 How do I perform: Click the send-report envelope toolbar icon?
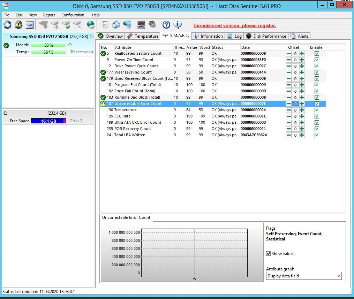coord(116,25)
